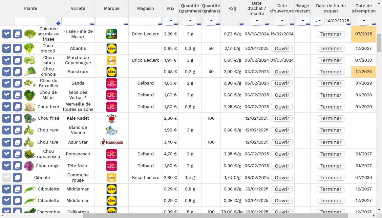Click the sow icon for Chou rouge
The height and width of the screenshot is (218, 382).
tap(7, 166)
